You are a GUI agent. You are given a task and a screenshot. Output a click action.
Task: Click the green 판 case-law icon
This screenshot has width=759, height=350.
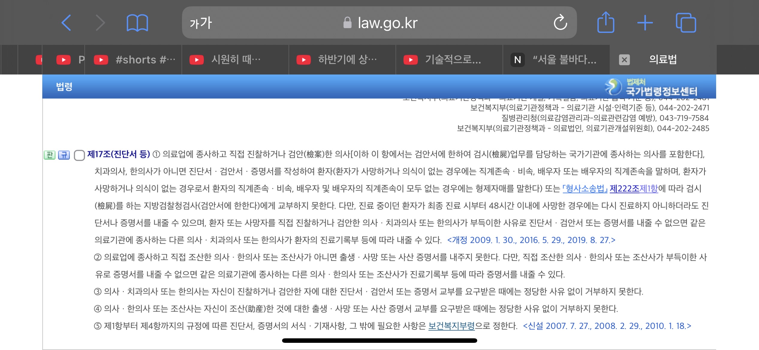click(x=50, y=155)
